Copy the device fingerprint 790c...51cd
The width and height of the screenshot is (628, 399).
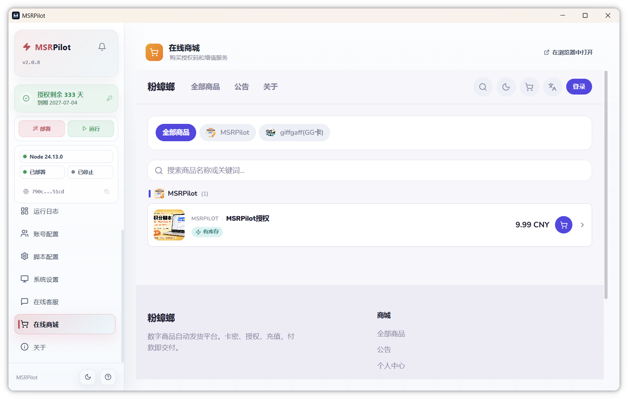pos(107,191)
